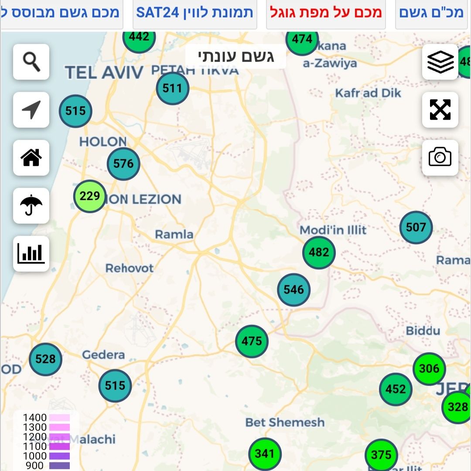The width and height of the screenshot is (471, 471).
Task: Click the 482 marker below Modi'in Illit
Action: point(319,253)
